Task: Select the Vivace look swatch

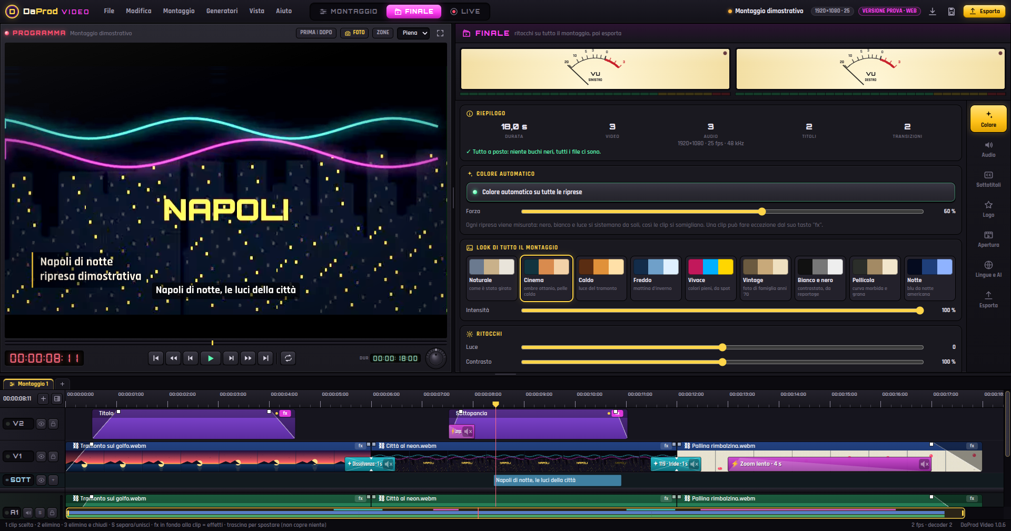Action: (x=710, y=278)
